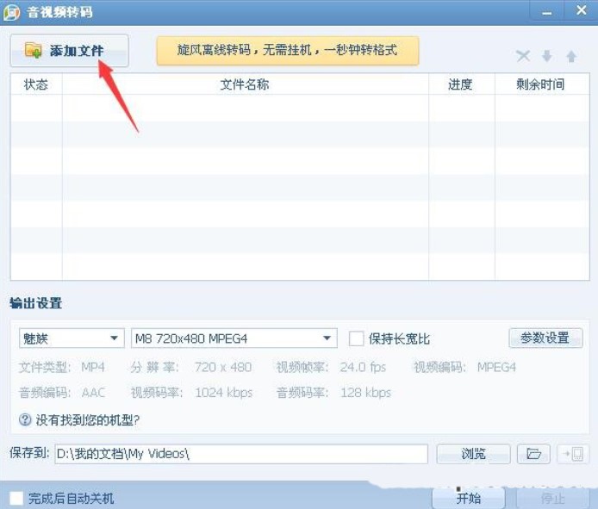Screen dimensions: 598x509
Task: Enable the 保持长宽比 checkbox
Action: pos(356,338)
